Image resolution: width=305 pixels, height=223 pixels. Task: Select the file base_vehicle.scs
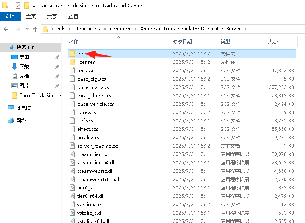click(96, 104)
